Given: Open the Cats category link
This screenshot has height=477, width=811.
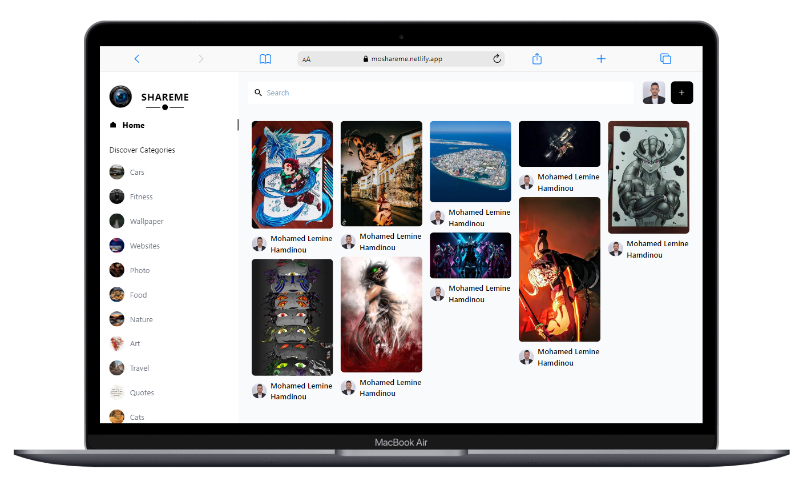Looking at the screenshot, I should pyautogui.click(x=137, y=417).
